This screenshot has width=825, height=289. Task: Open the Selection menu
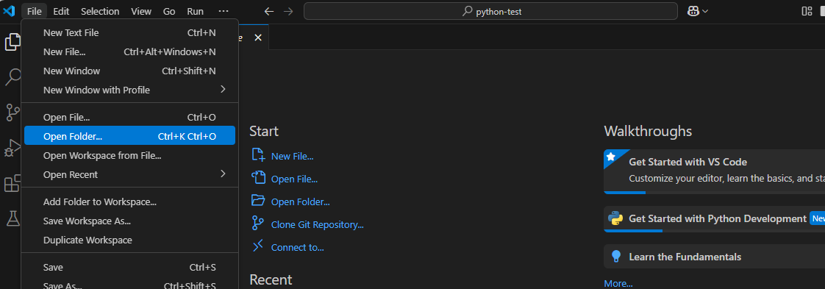click(100, 11)
